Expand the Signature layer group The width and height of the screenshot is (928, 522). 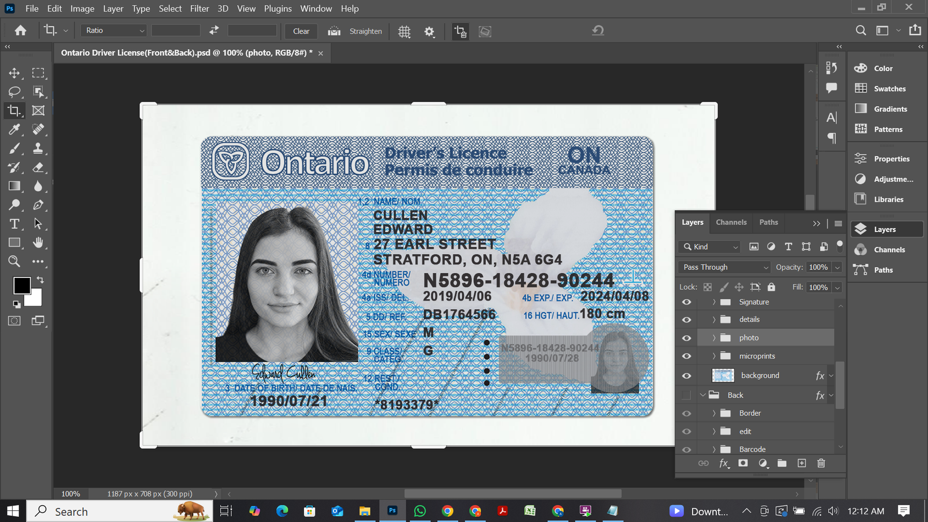point(714,302)
